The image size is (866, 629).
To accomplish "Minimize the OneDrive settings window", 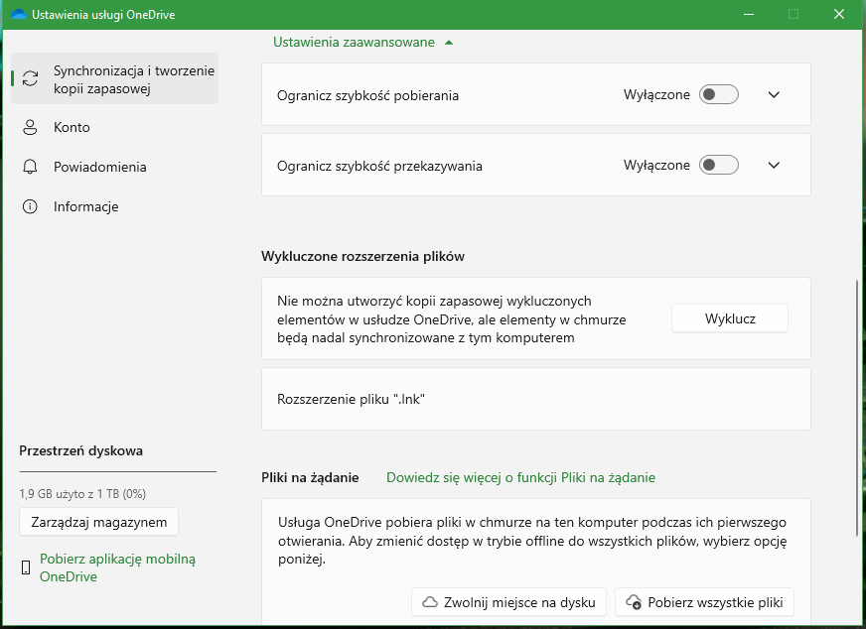I will [x=749, y=14].
